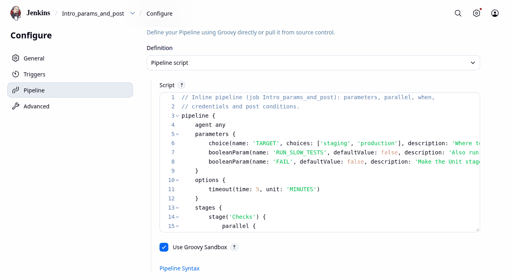Open the Intro_params_and_post breadcrumb link
Image resolution: width=513 pixels, height=280 pixels.
pyautogui.click(x=93, y=14)
